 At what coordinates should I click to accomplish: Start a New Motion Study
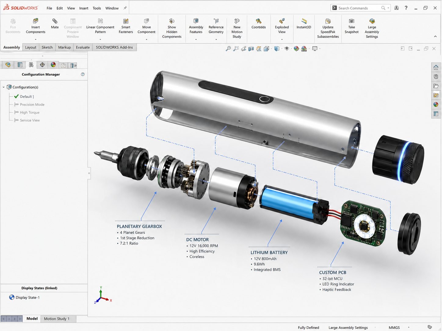tap(237, 28)
